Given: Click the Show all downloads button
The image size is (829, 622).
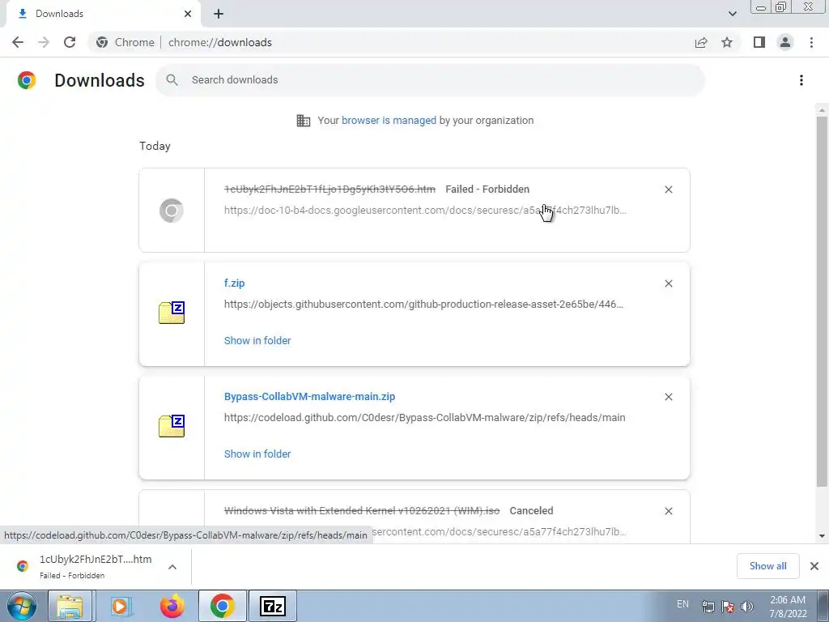Looking at the screenshot, I should tap(767, 566).
